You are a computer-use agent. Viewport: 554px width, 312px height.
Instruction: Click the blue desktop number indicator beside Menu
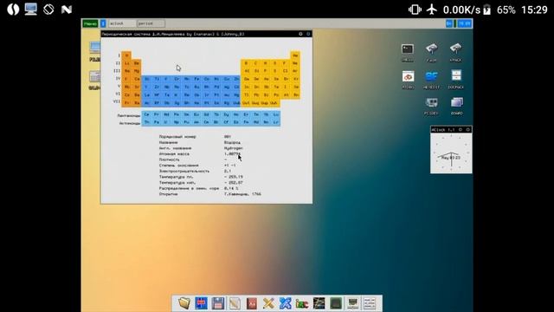(x=103, y=23)
